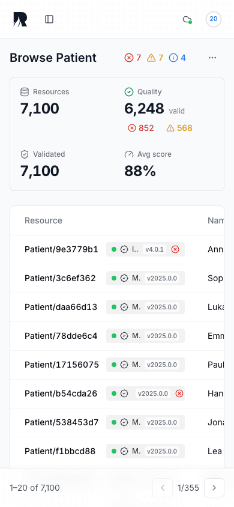Viewport: 234px width, 507px height.
Task: Click the error icon for Patient/9e3779b1
Action: coord(175,249)
